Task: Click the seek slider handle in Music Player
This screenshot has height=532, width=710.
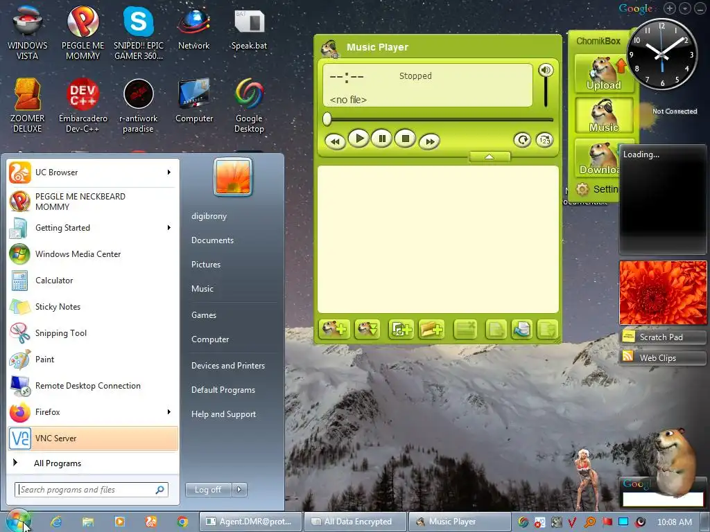Action: coord(327,119)
